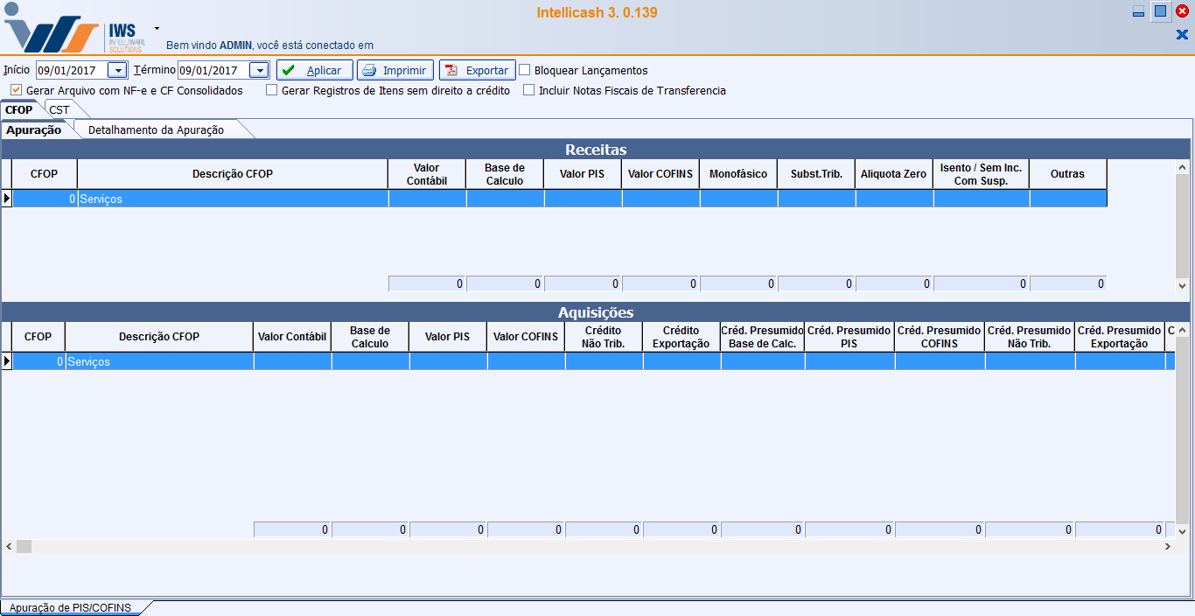The height and width of the screenshot is (616, 1195).
Task: Edit the Término date field
Action: point(213,70)
